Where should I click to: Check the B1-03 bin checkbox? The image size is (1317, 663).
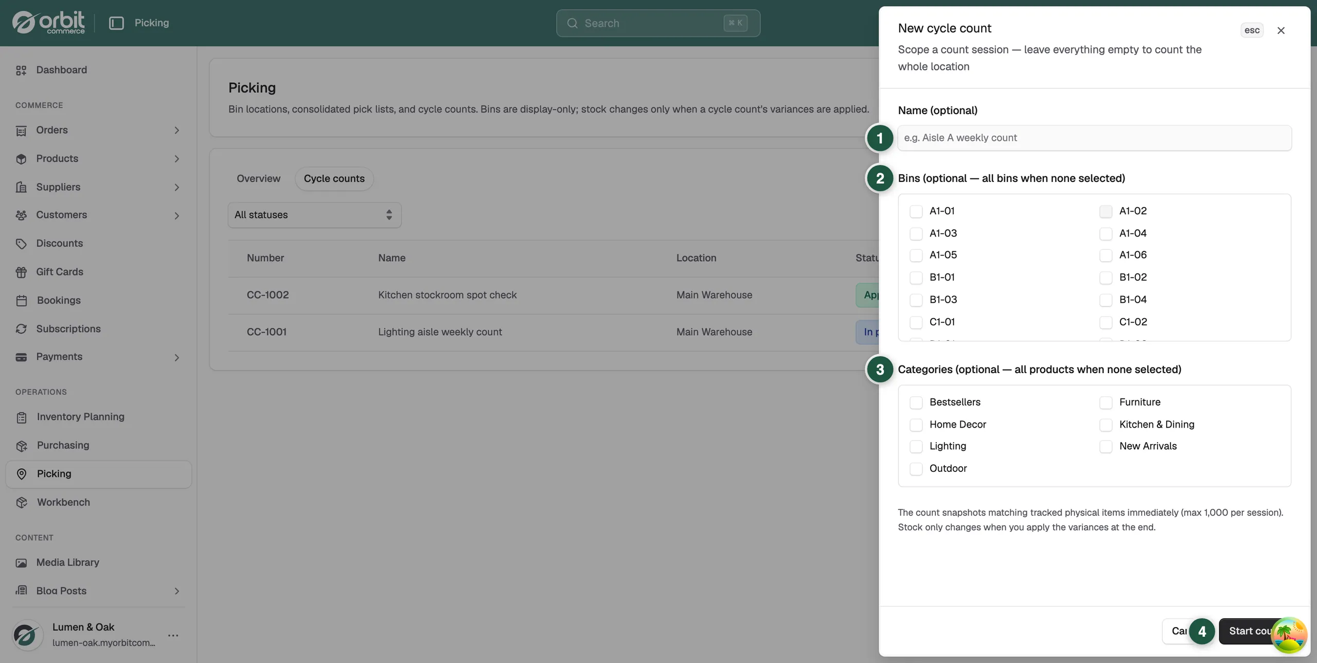(916, 300)
